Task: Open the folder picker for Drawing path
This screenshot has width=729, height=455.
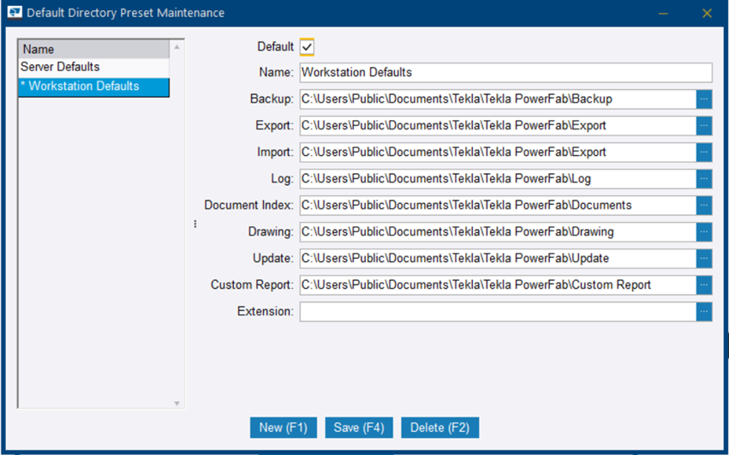Action: (x=704, y=232)
